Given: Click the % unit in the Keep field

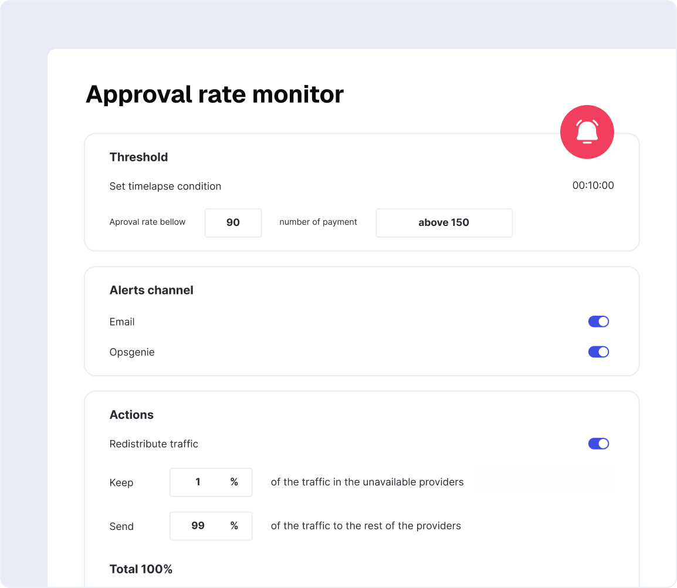Looking at the screenshot, I should click(234, 482).
